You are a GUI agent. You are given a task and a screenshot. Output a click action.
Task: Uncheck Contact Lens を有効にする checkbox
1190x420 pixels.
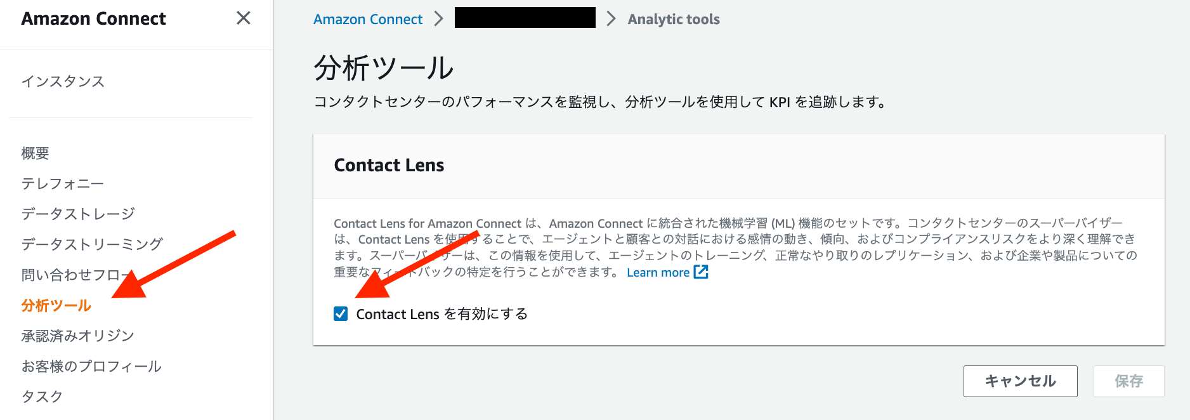(340, 313)
